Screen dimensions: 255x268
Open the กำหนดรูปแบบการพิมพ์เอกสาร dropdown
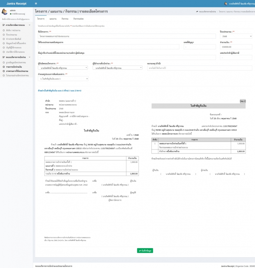(63, 79)
